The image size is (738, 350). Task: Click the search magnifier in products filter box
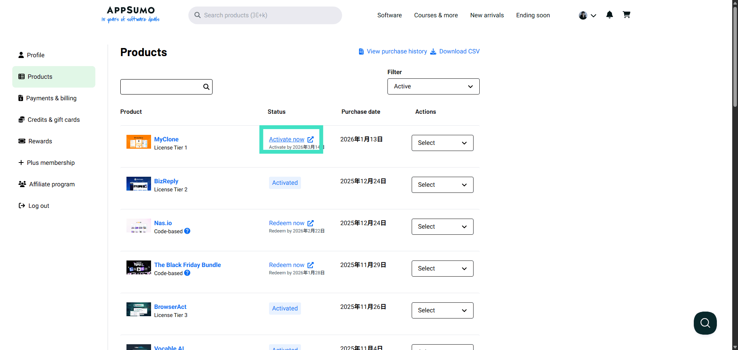pyautogui.click(x=206, y=87)
